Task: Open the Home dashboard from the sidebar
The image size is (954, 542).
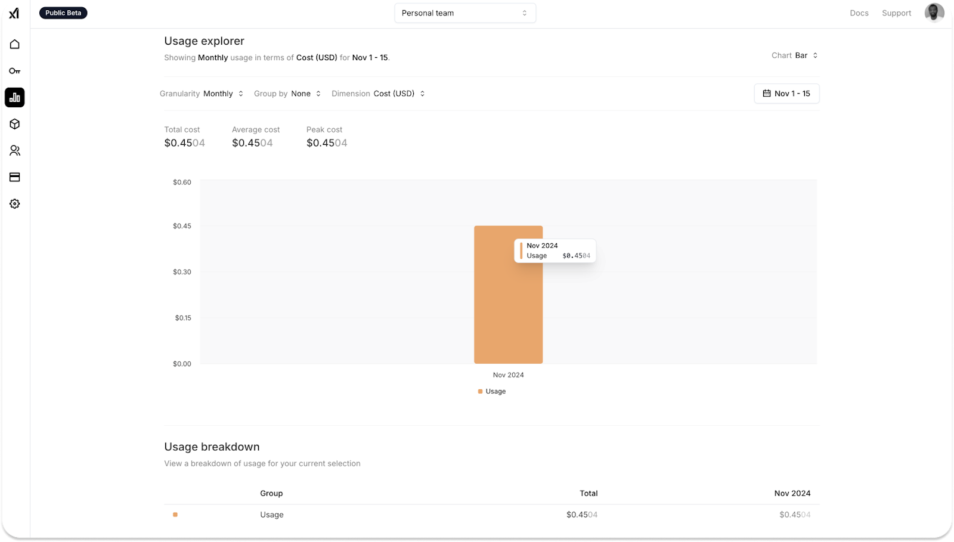Action: pyautogui.click(x=14, y=44)
